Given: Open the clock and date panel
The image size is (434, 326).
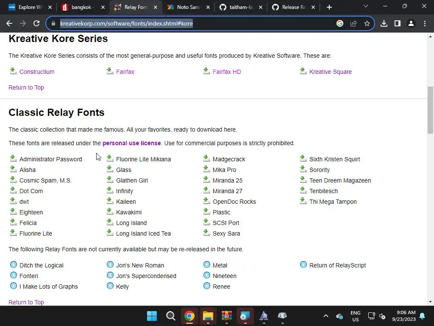Looking at the screenshot, I should pos(404,316).
